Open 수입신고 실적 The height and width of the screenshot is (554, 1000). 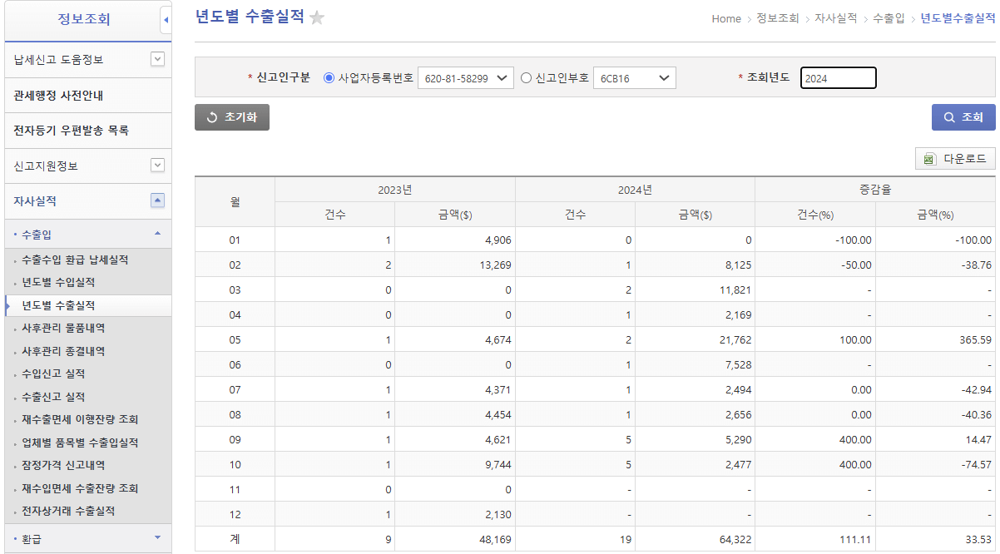(53, 374)
